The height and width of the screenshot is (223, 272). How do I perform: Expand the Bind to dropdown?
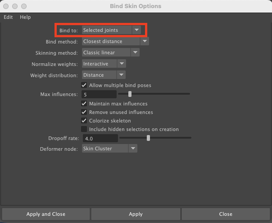[111, 30]
